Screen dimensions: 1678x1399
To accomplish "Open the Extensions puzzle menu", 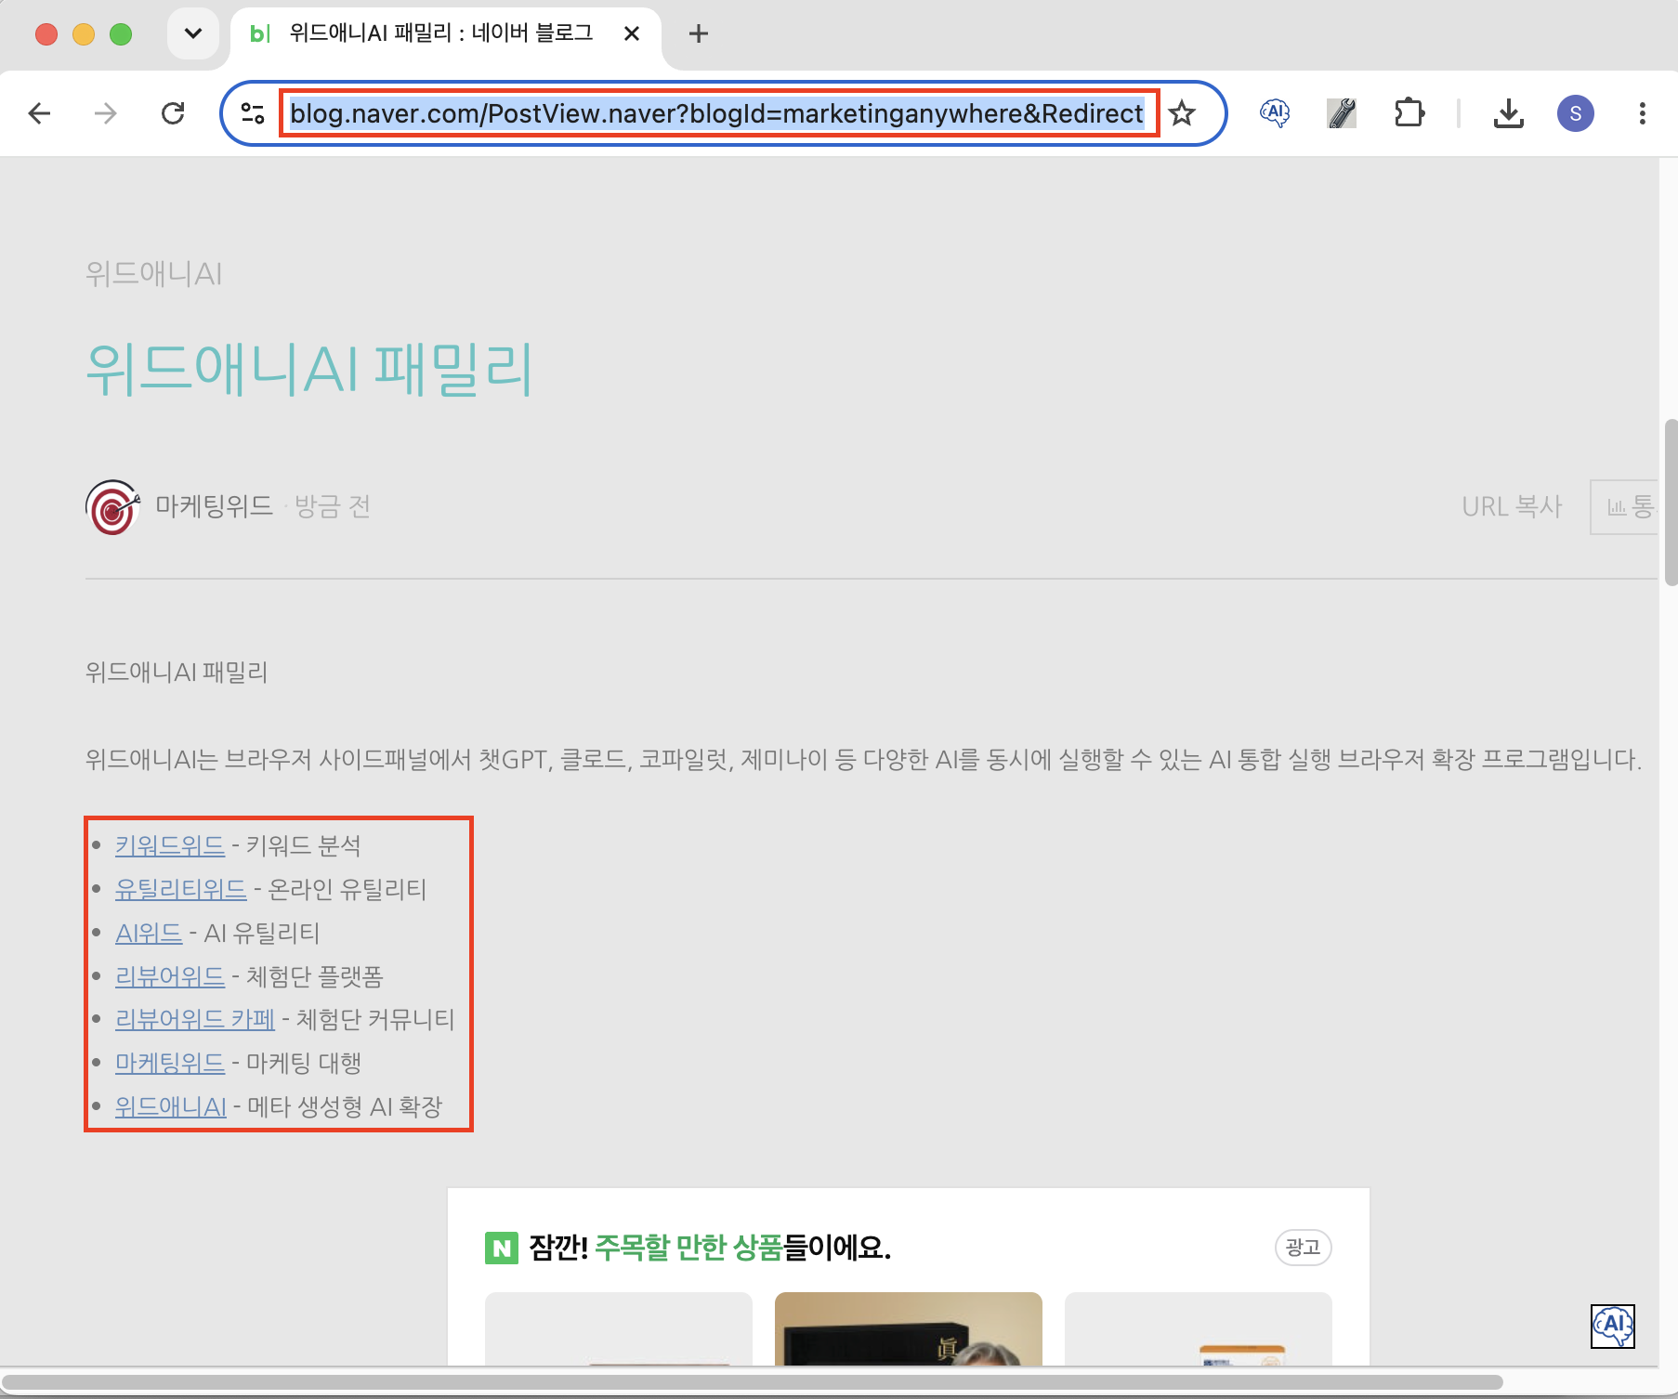I will pyautogui.click(x=1409, y=113).
